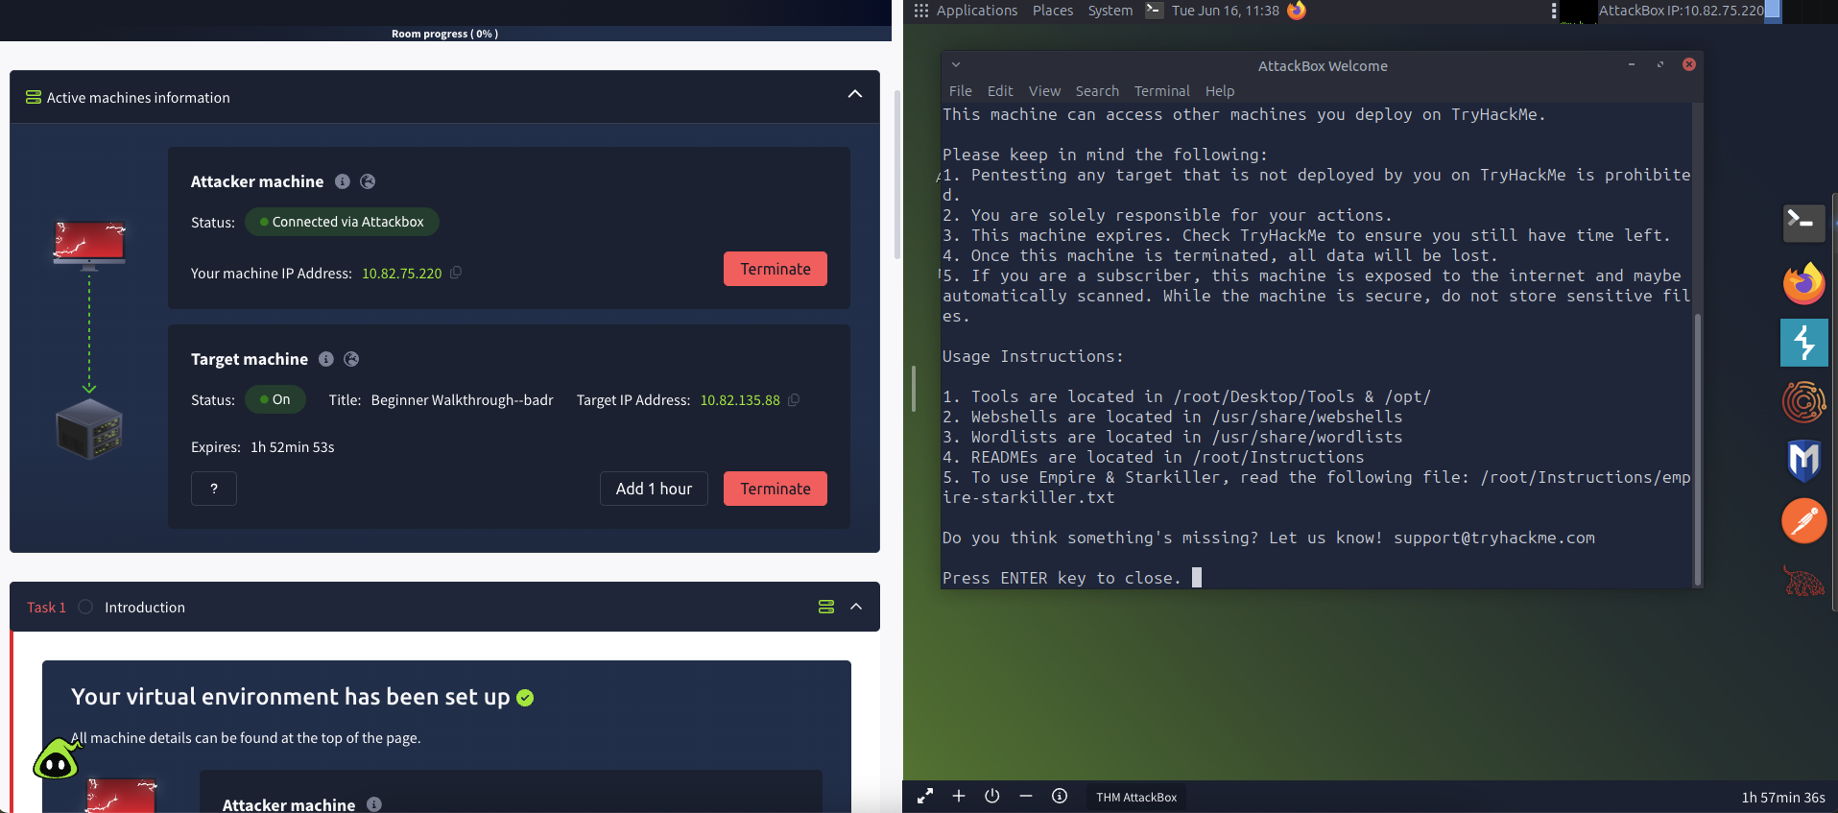Click the attacker machine computer thumbnail
This screenshot has height=813, width=1838.
89,244
